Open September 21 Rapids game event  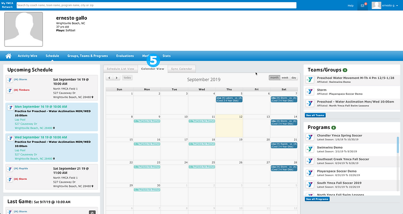[x=284, y=146]
